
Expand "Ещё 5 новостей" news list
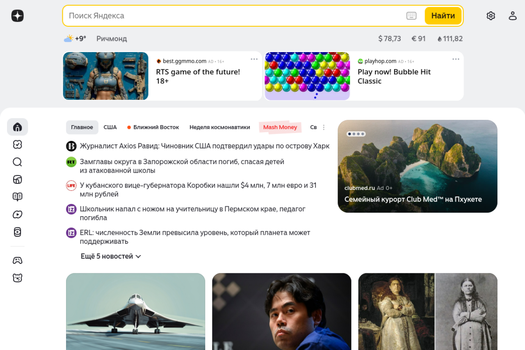[111, 256]
